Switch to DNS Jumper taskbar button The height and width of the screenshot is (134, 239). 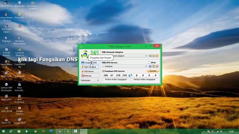(x=84, y=131)
